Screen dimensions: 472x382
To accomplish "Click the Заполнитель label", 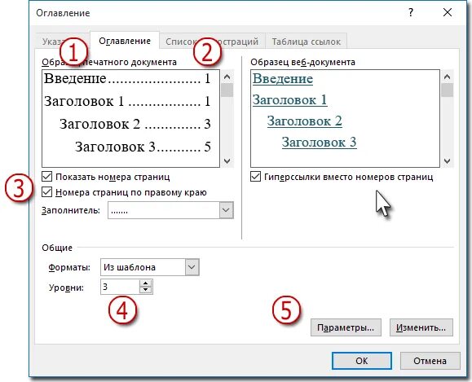I will pos(71,210).
